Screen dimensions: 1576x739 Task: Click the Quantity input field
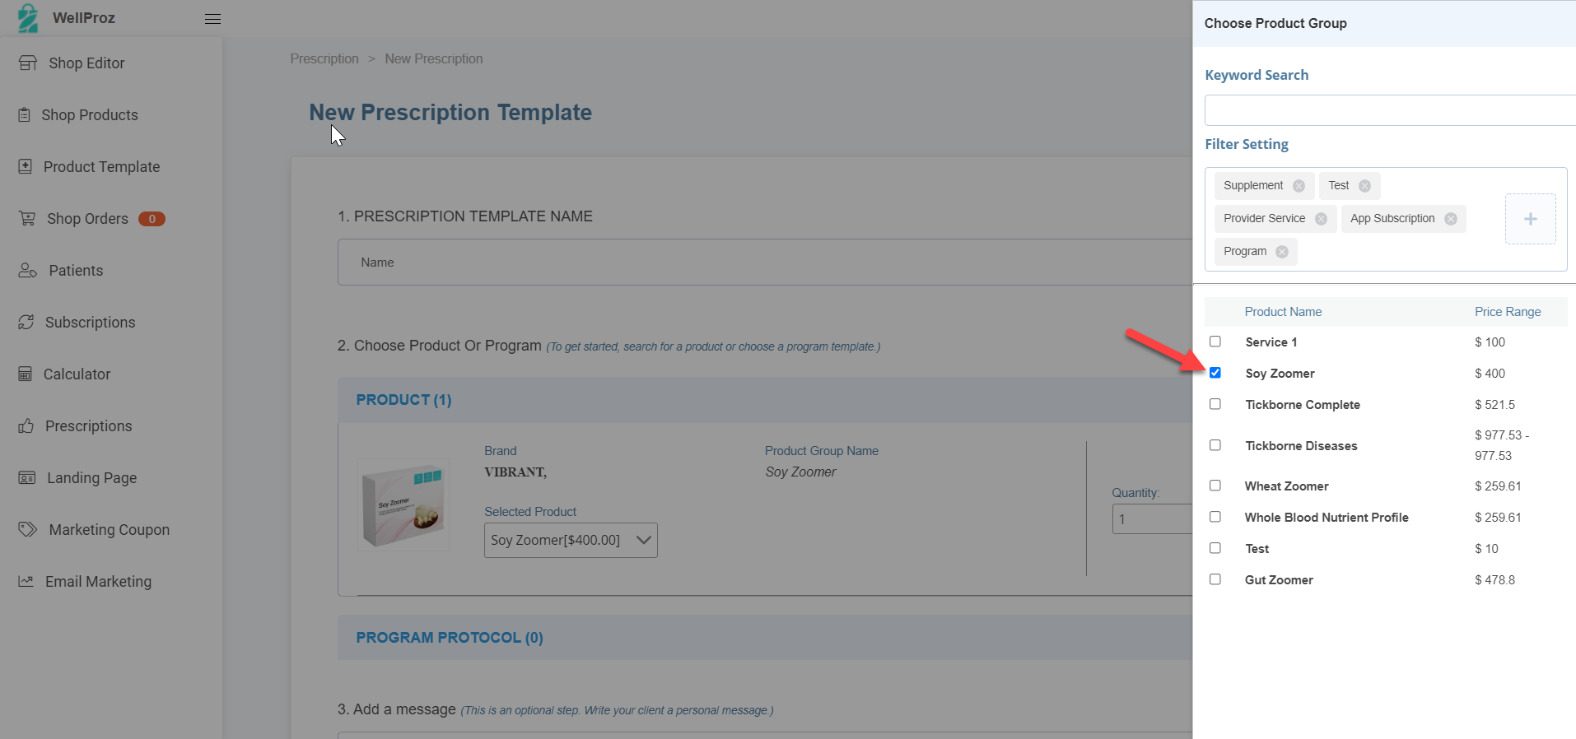[1153, 519]
